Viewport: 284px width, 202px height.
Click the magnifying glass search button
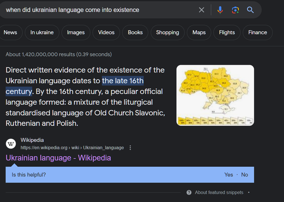click(250, 10)
